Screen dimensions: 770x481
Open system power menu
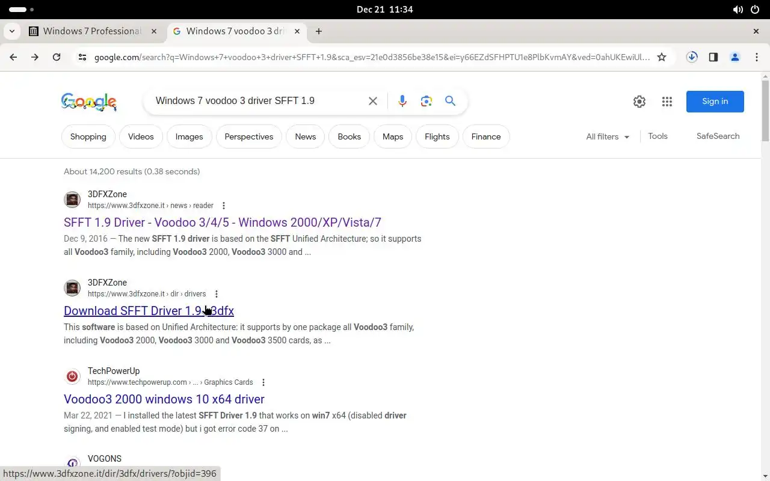[755, 10]
